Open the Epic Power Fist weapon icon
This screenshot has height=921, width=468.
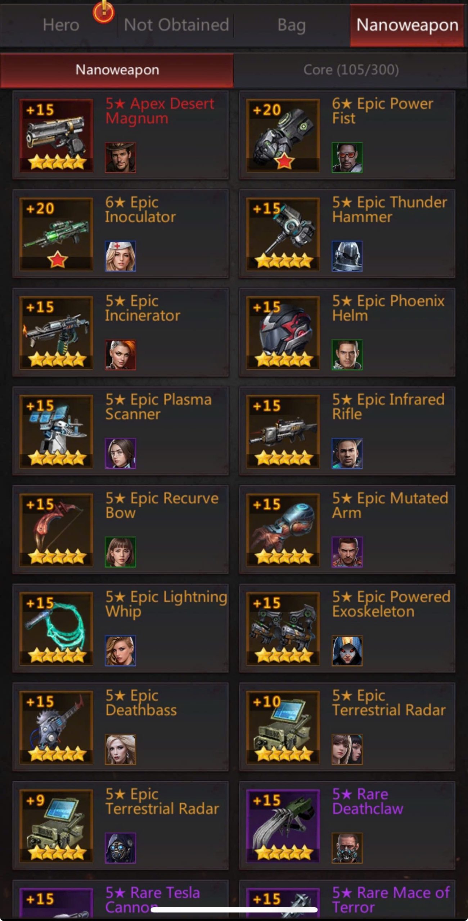coord(283,135)
